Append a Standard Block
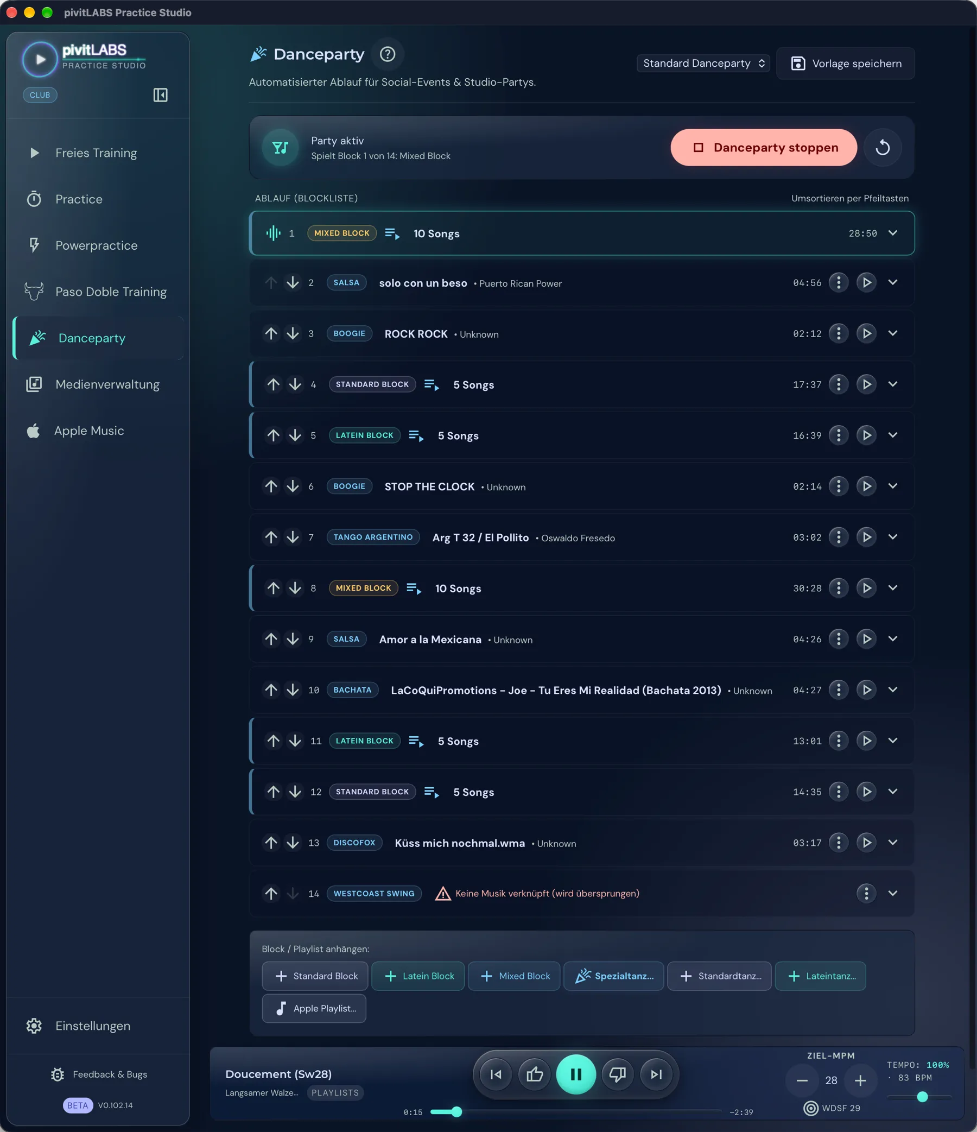Image resolution: width=977 pixels, height=1132 pixels. click(x=316, y=976)
